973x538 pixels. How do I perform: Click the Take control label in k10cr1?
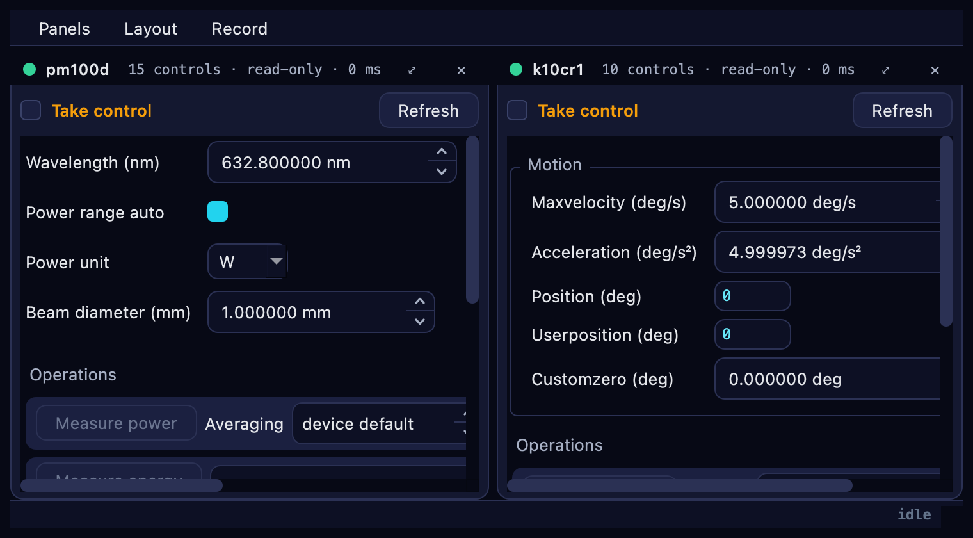pyautogui.click(x=588, y=111)
